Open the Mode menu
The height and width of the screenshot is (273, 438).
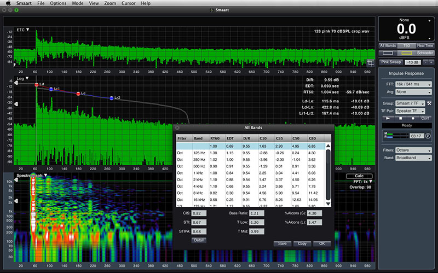click(78, 3)
